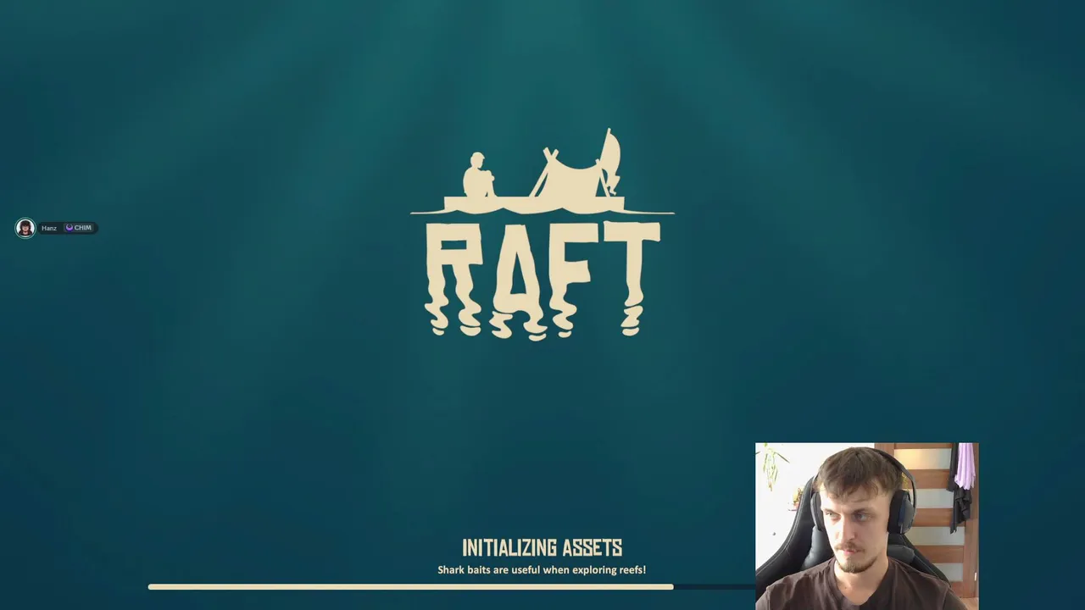Click the Hanz user avatar
This screenshot has height=610, width=1085.
(x=25, y=228)
